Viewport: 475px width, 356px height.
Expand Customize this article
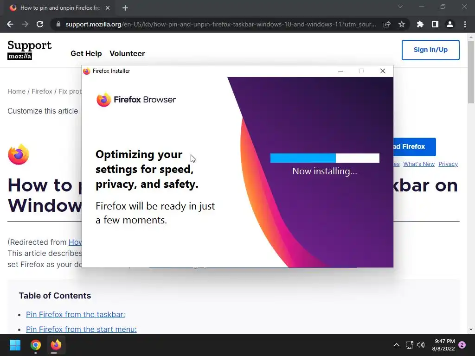pyautogui.click(x=43, y=111)
